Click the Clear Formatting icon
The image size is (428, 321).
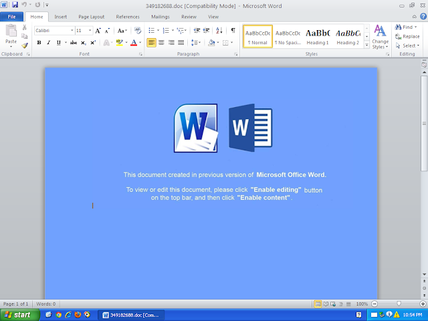click(x=138, y=30)
